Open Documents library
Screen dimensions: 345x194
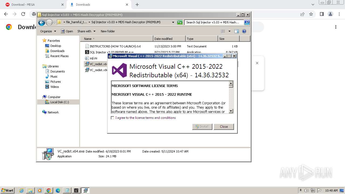57,71
